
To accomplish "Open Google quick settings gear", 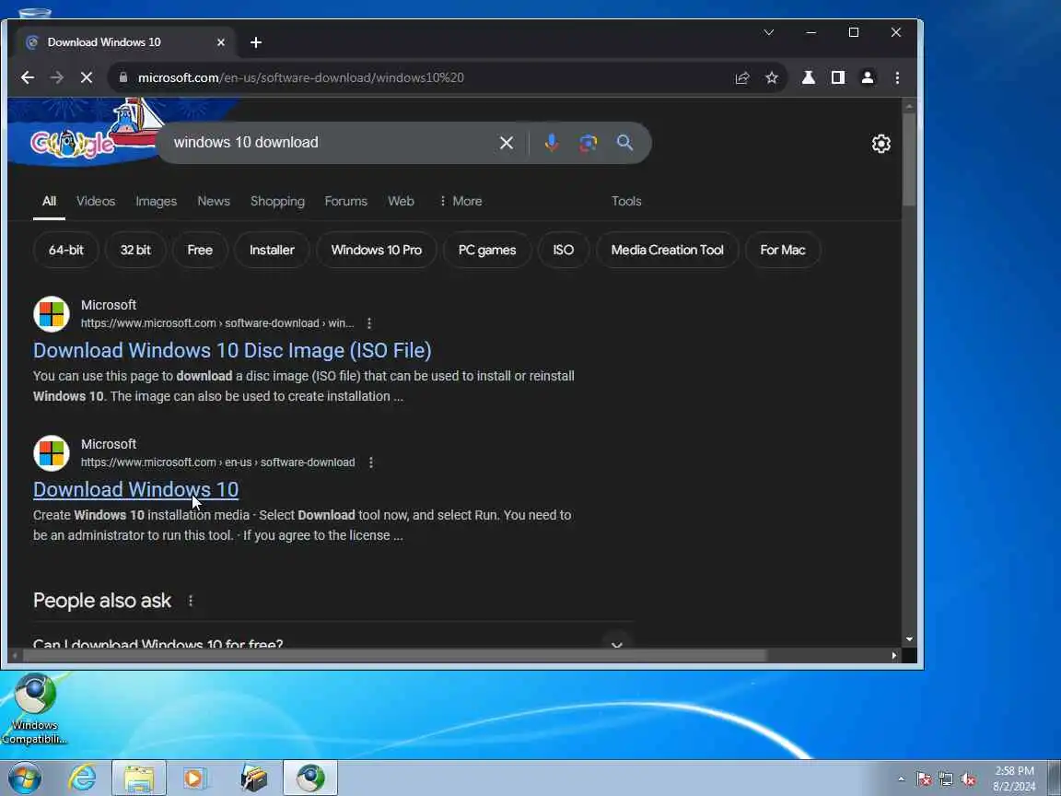I will (881, 144).
